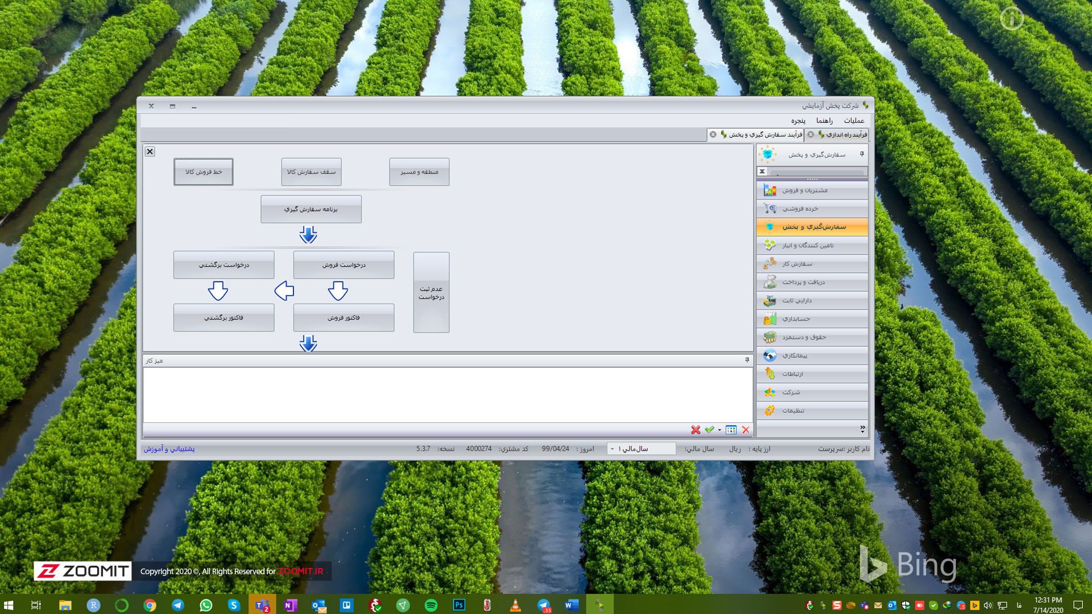
Task: Open the حسابداری accounting module icon
Action: pos(770,319)
